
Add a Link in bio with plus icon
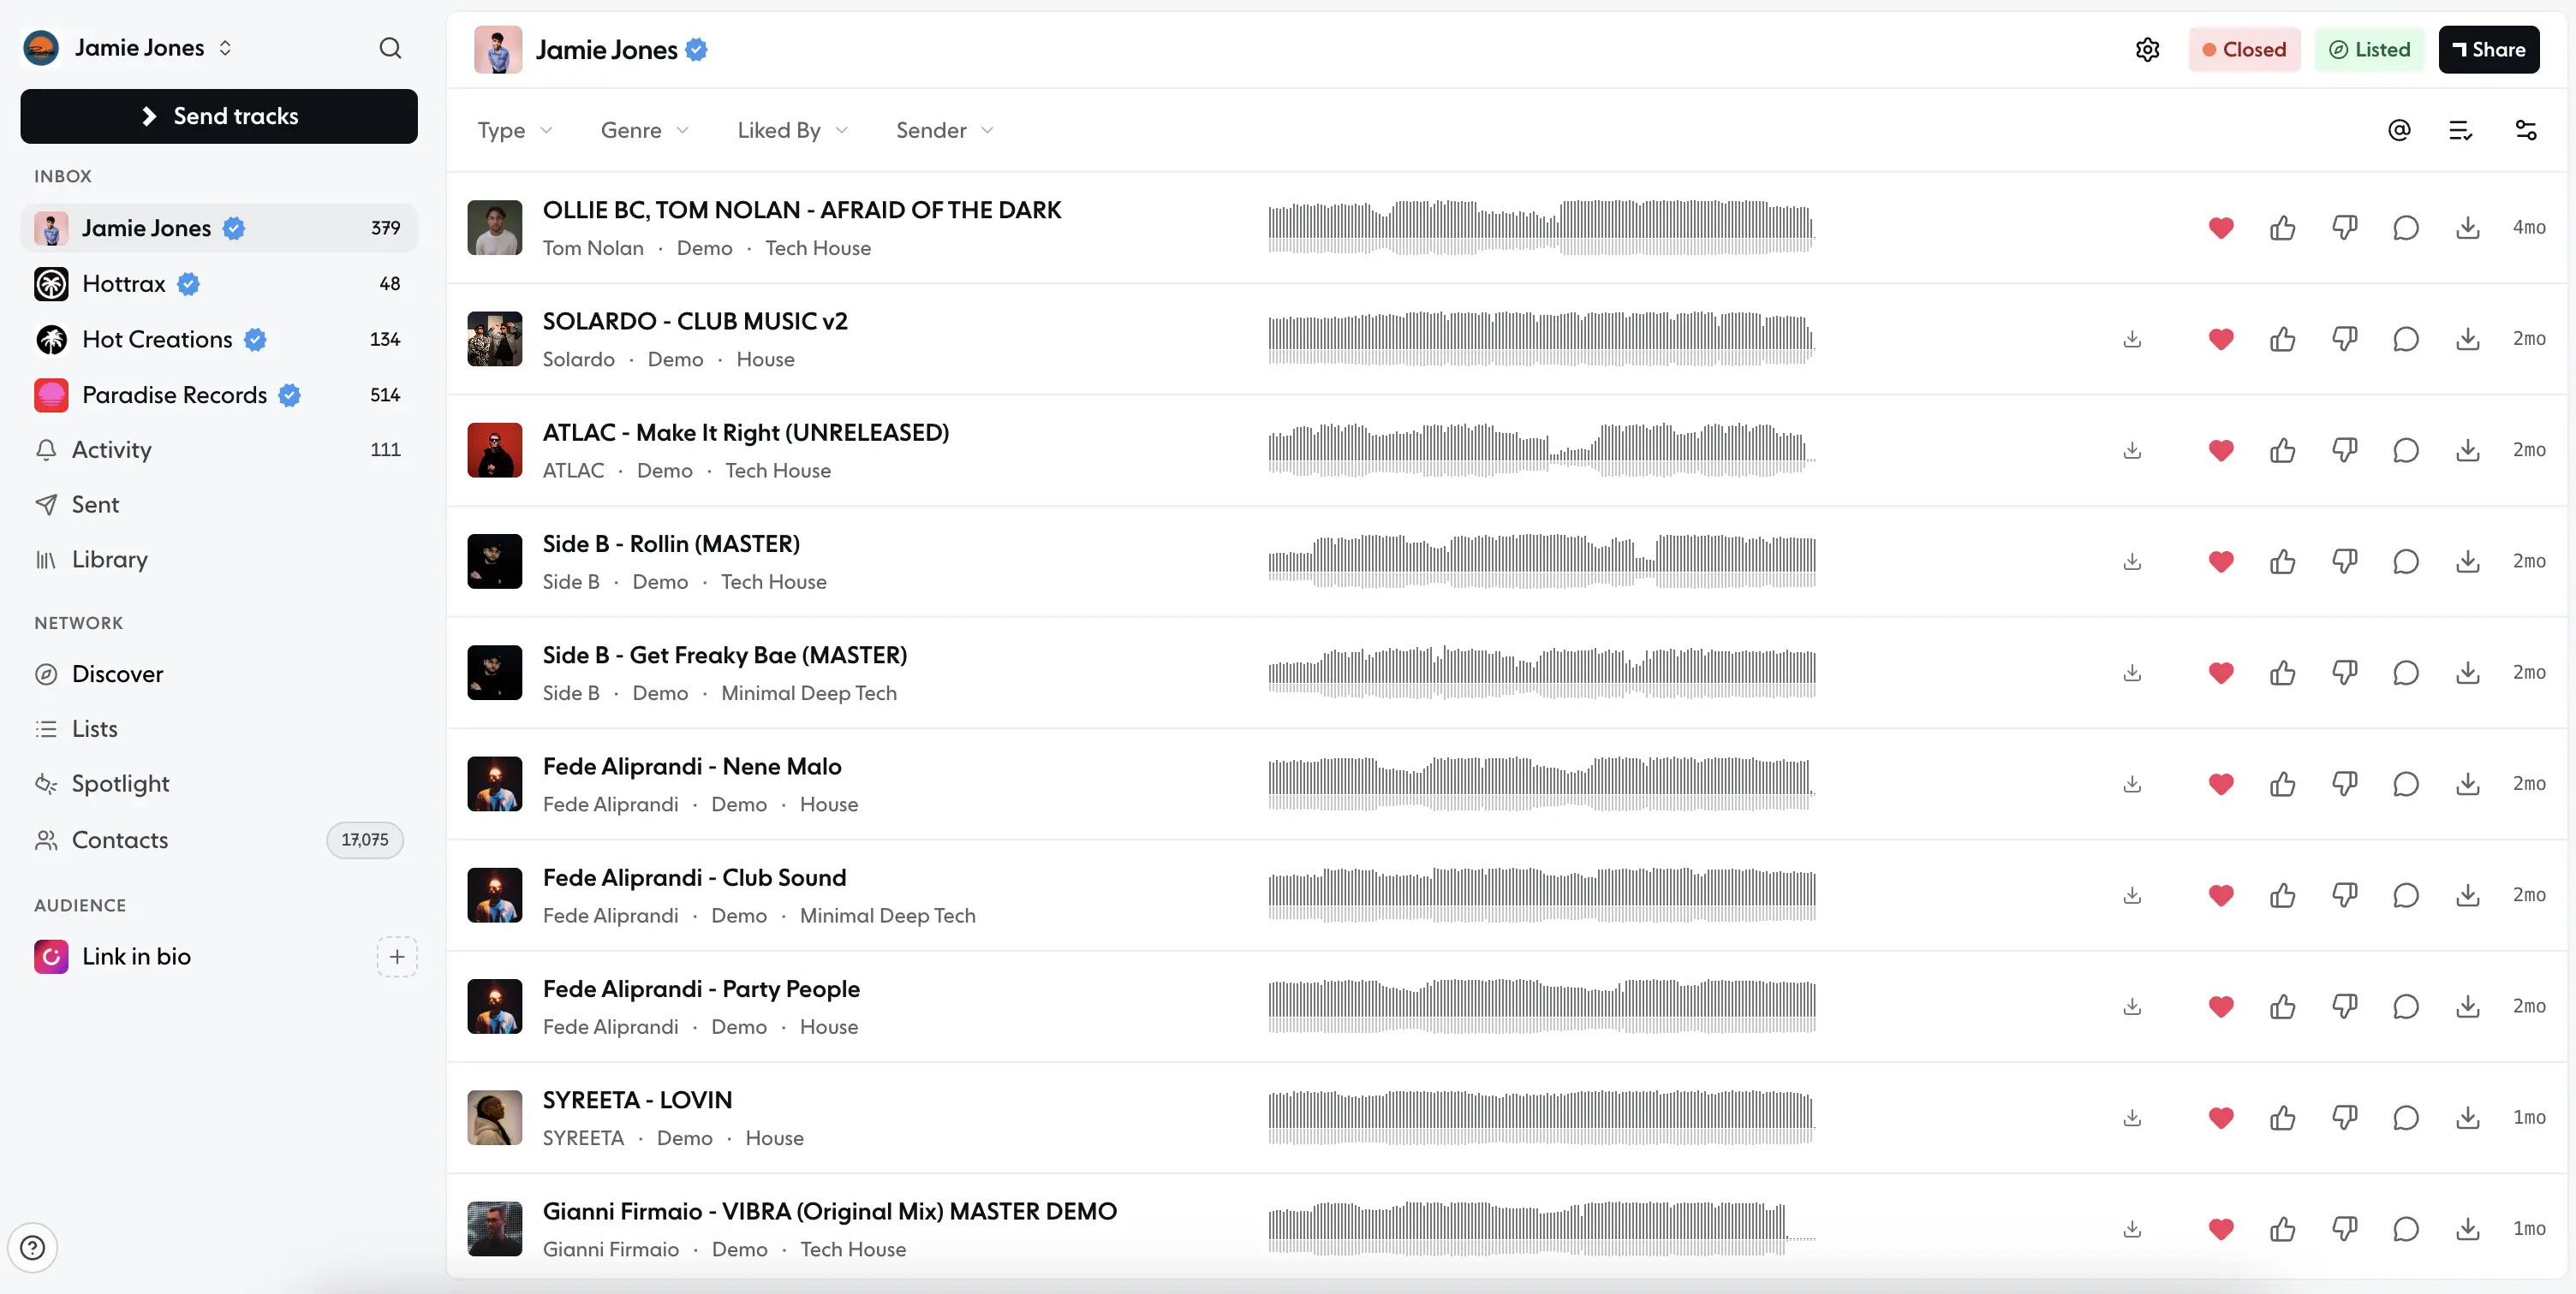(397, 956)
